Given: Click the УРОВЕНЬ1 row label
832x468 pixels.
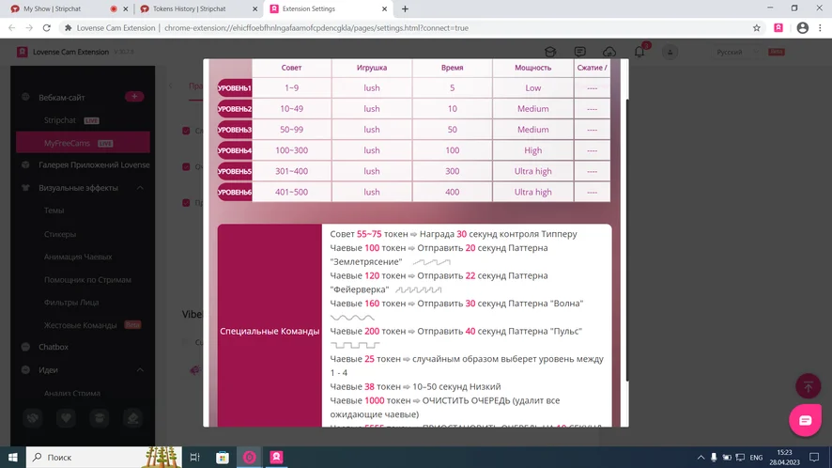Looking at the screenshot, I should pyautogui.click(x=235, y=88).
